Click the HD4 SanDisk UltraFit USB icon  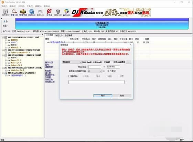coord(6,73)
